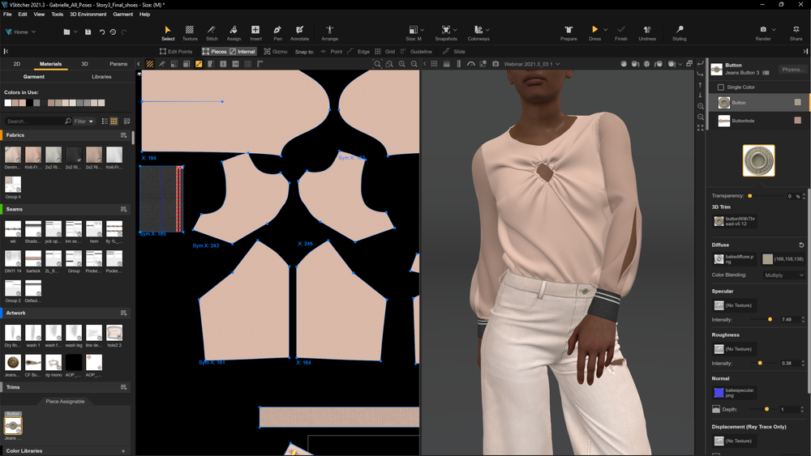Click the Edit Points button
This screenshot has height=456, width=811.
(x=175, y=52)
